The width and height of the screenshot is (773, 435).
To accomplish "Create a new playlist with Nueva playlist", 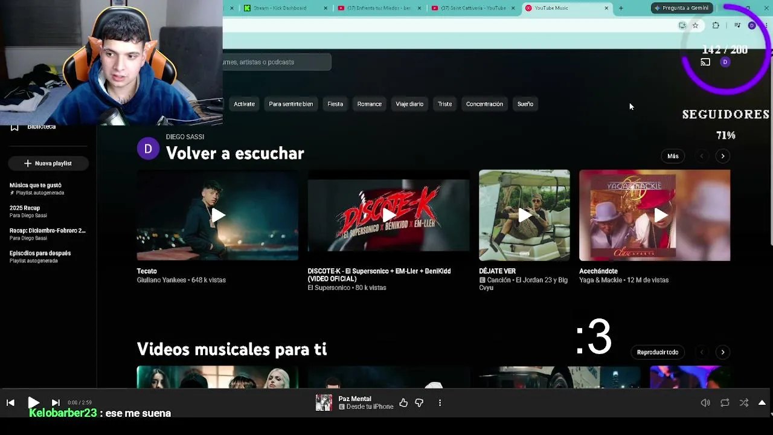I will (x=48, y=163).
